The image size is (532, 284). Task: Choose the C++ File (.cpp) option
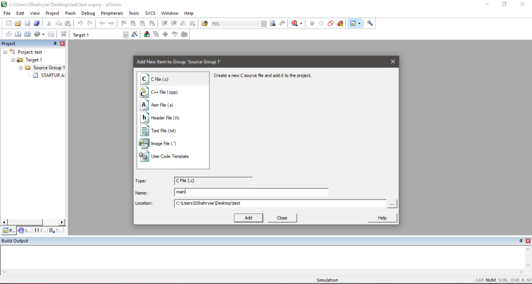(164, 92)
